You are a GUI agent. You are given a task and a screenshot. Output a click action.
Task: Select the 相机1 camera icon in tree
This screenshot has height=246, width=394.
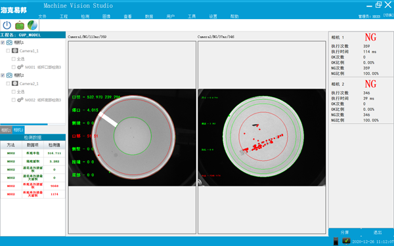click(9, 43)
